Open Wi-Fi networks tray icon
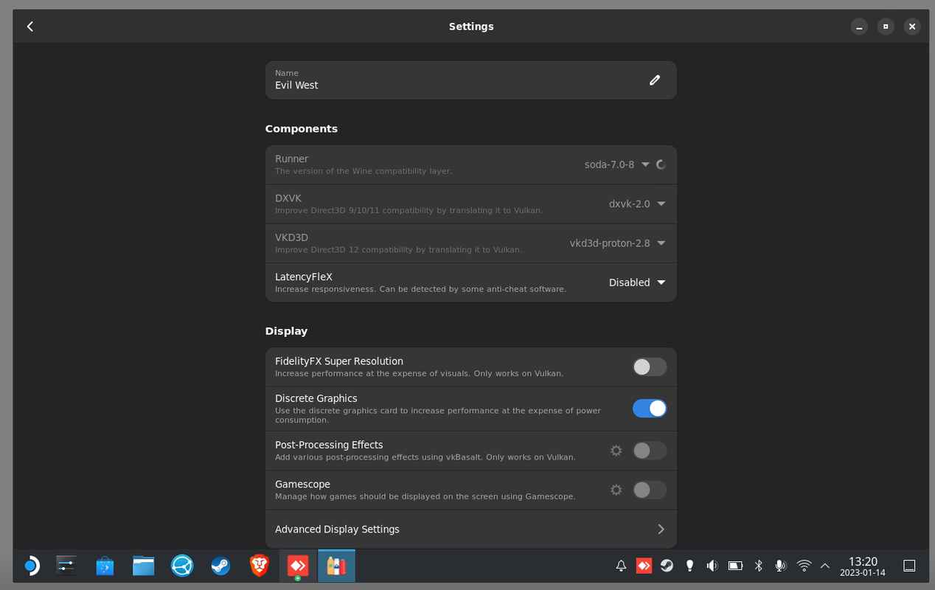935x590 pixels. [804, 566]
